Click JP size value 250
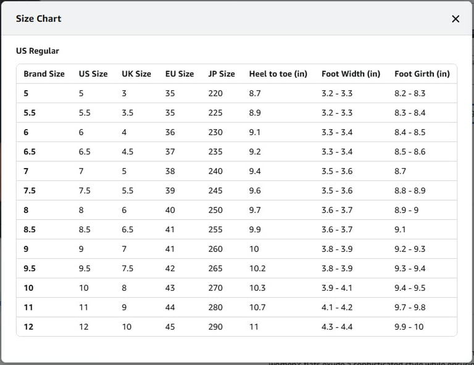This screenshot has height=365, width=474. [215, 210]
